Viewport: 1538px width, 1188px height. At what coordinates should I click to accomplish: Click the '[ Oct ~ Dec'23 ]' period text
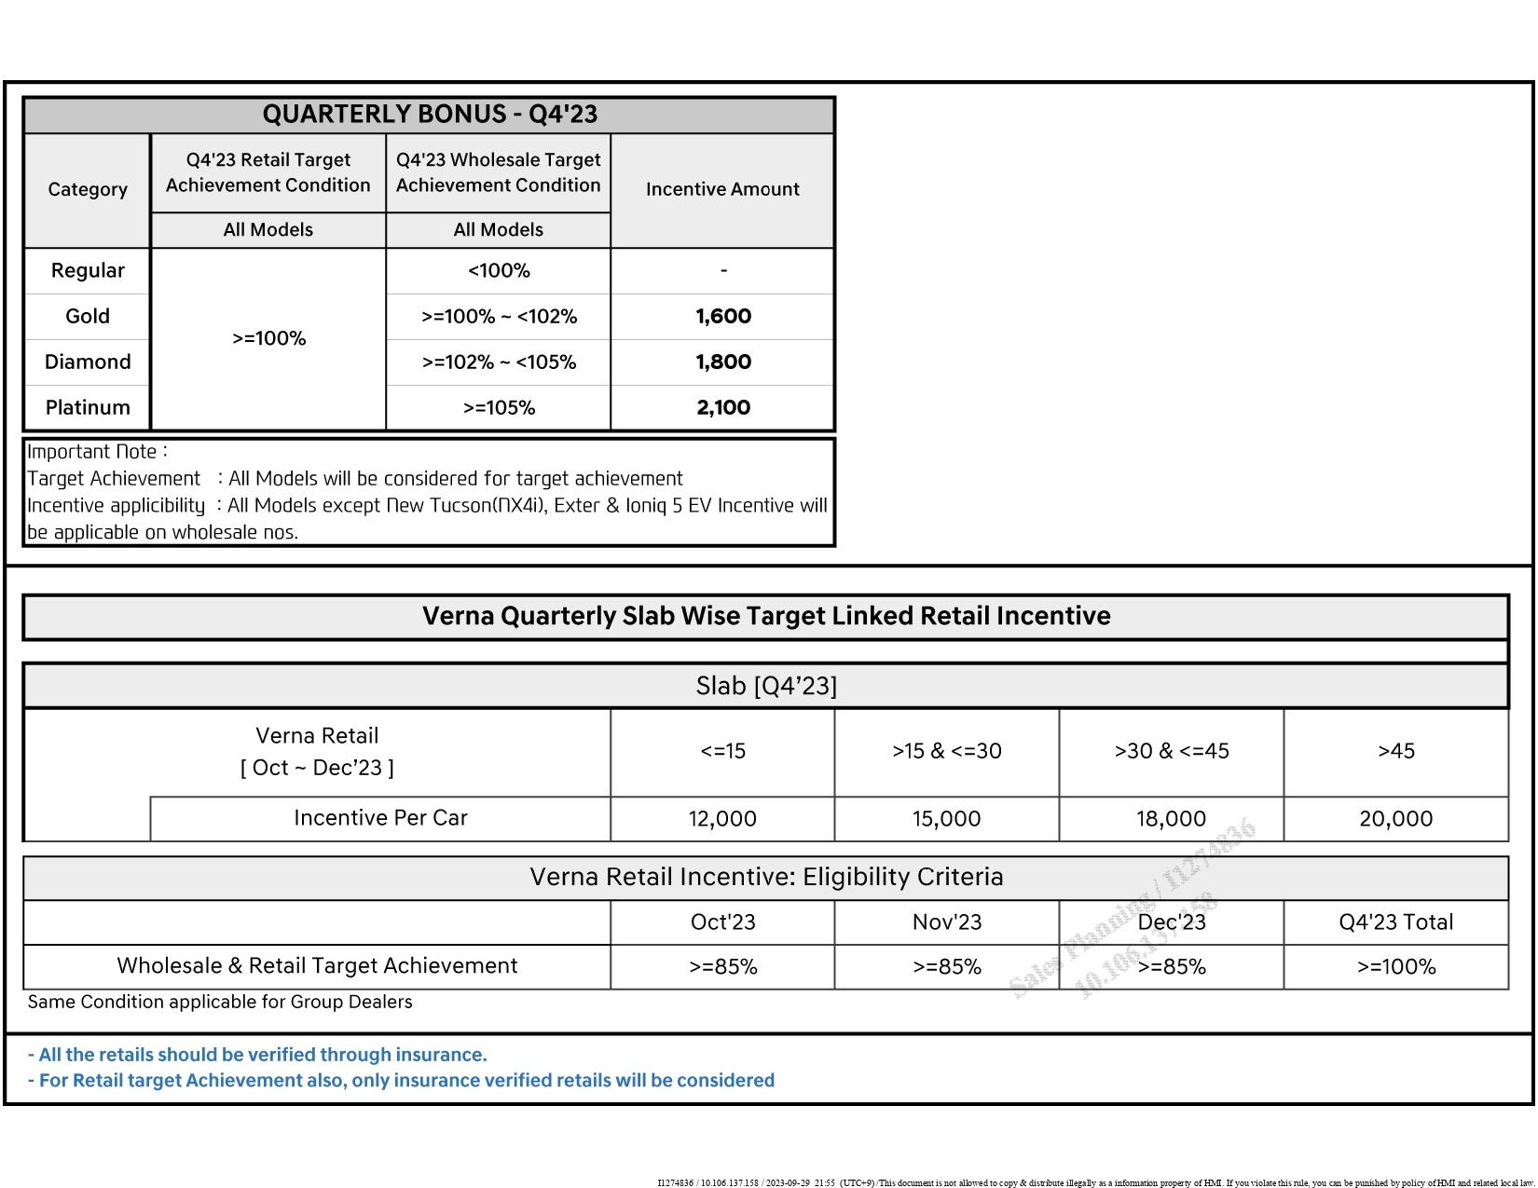(x=317, y=769)
